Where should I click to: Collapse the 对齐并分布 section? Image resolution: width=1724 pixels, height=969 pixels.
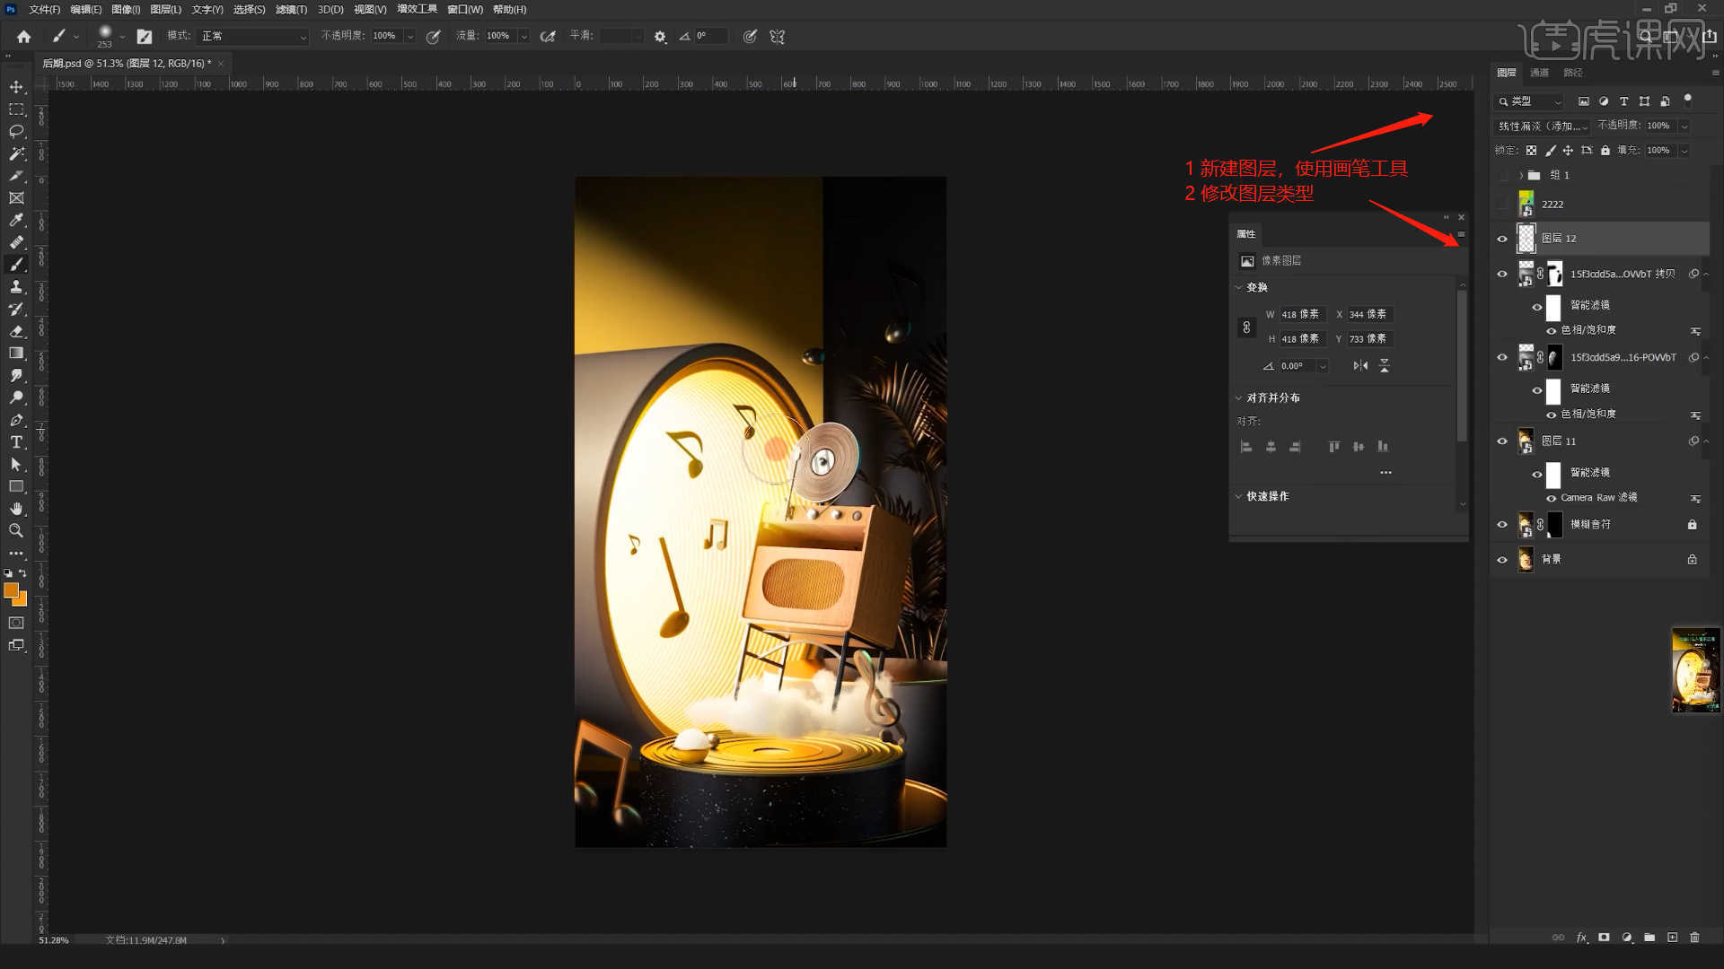(x=1239, y=398)
